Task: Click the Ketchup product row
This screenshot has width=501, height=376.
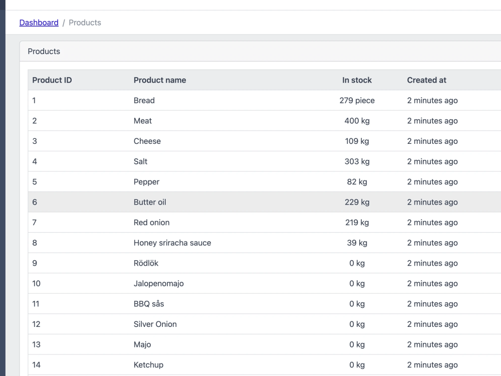Action: click(265, 365)
